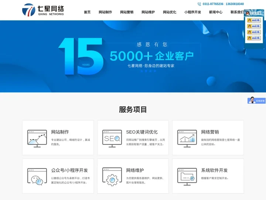This screenshot has height=200, width=266.
Task: Click the 网站制作 monitor chart icon
Action: click(37, 139)
